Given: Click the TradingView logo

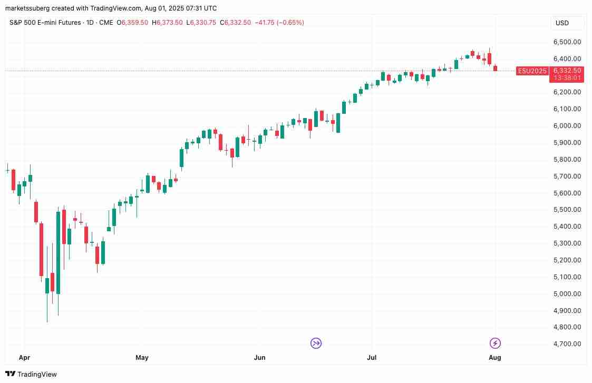Looking at the screenshot, I should [31, 374].
